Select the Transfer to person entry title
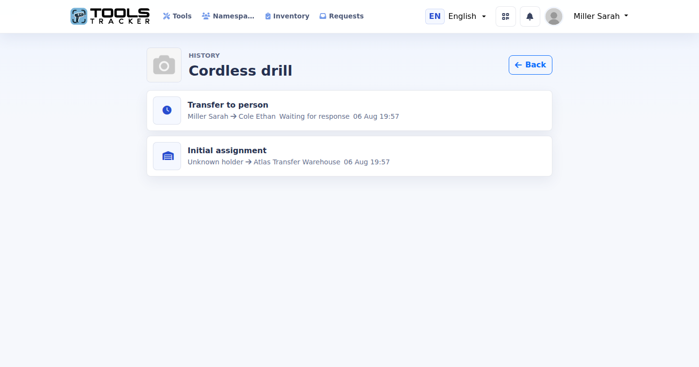Viewport: 699px width, 367px height. coord(228,105)
